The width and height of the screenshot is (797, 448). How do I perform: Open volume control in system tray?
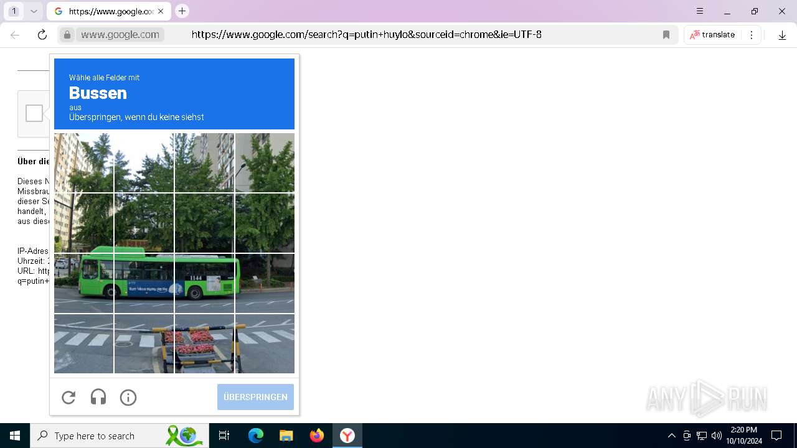point(717,436)
